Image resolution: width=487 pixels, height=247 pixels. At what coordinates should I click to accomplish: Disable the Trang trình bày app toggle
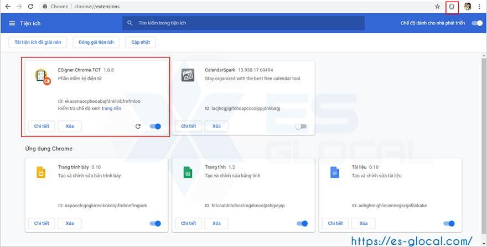(156, 223)
